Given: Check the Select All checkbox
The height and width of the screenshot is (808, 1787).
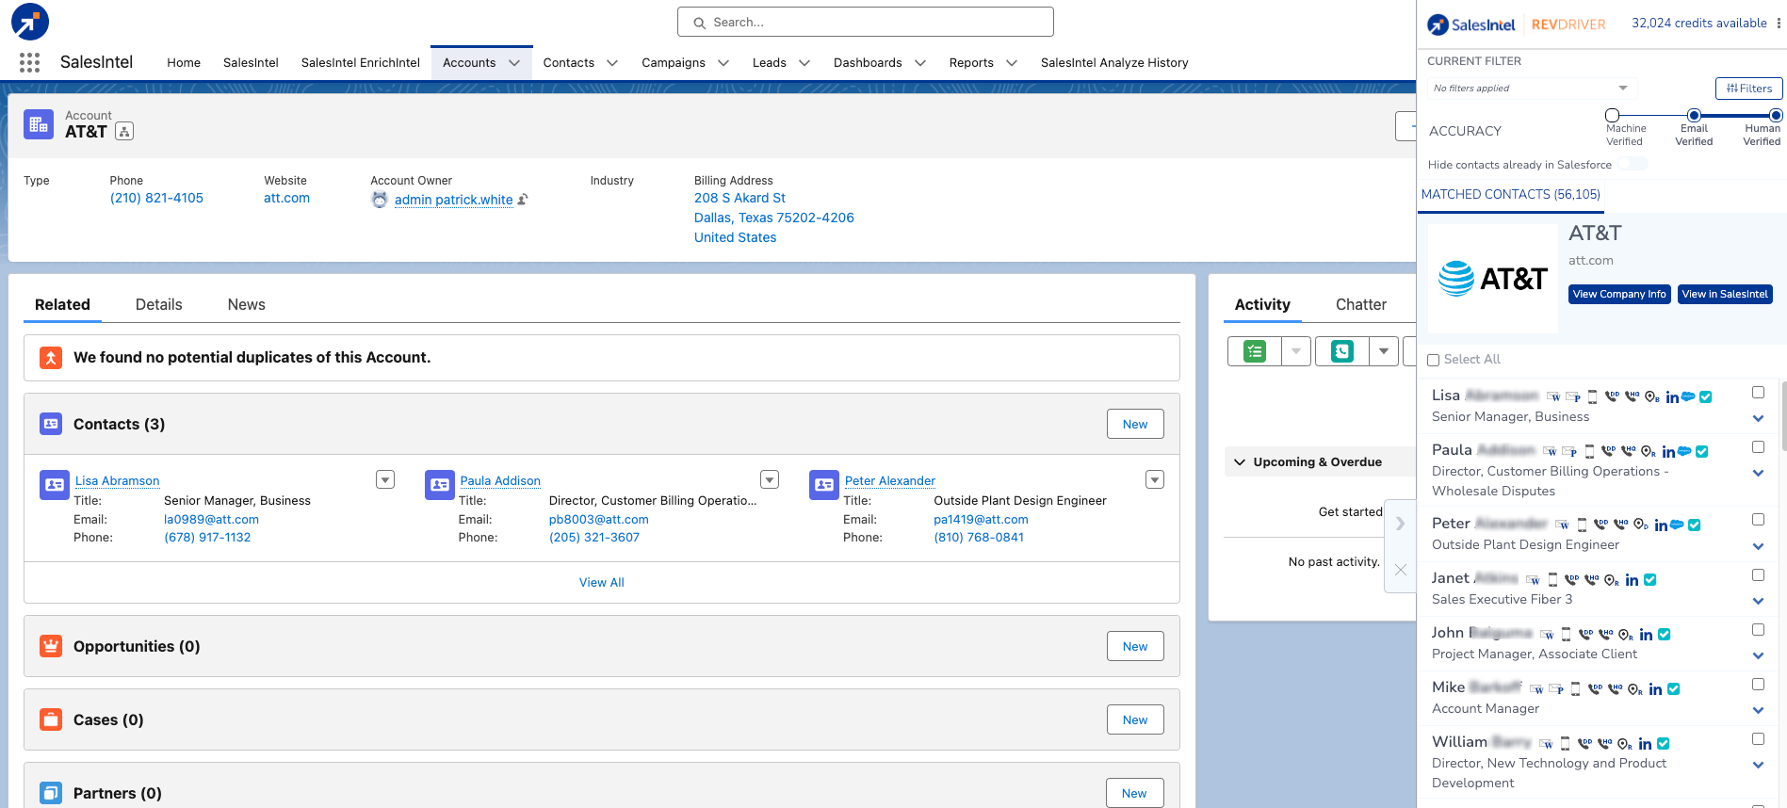Looking at the screenshot, I should (1433, 360).
